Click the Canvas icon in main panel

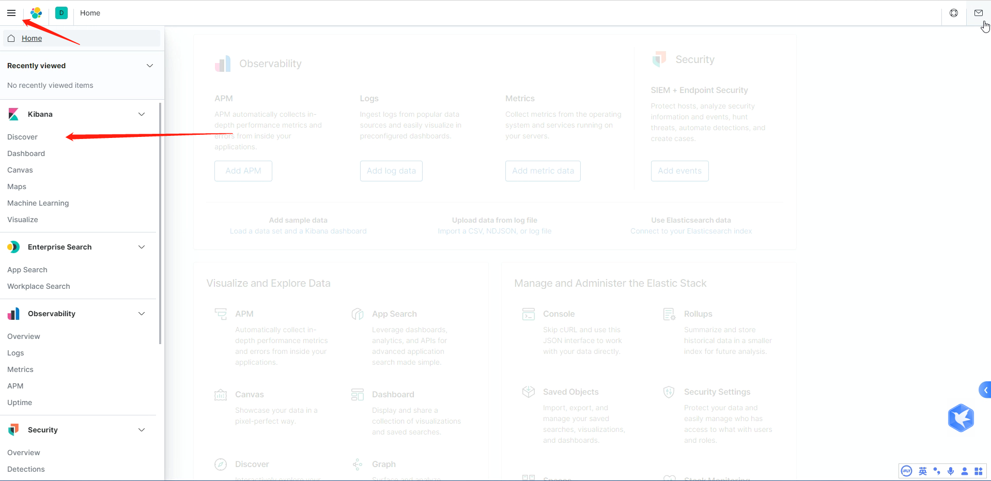221,395
